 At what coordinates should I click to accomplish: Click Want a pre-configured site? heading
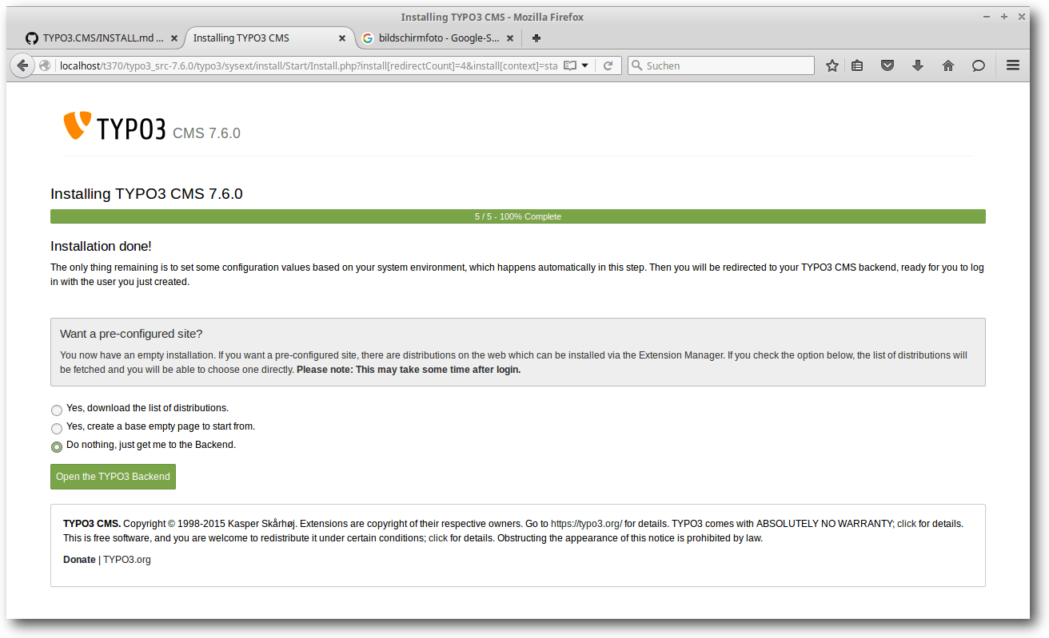point(131,334)
